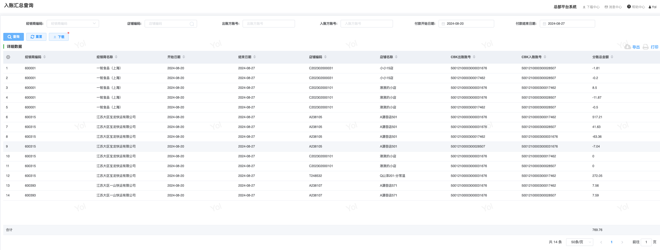This screenshot has height=250, width=660.
Task: Click the 入账方账号 input field
Action: [x=366, y=24]
